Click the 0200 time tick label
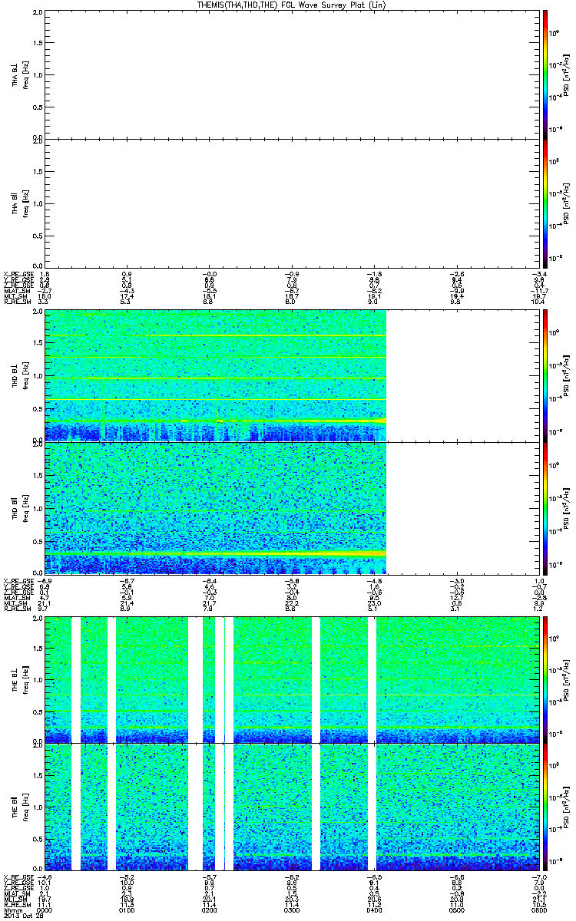 coord(210,910)
